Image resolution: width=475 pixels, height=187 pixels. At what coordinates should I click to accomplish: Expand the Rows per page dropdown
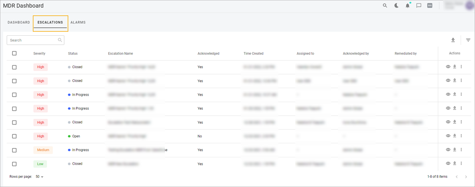pyautogui.click(x=40, y=177)
